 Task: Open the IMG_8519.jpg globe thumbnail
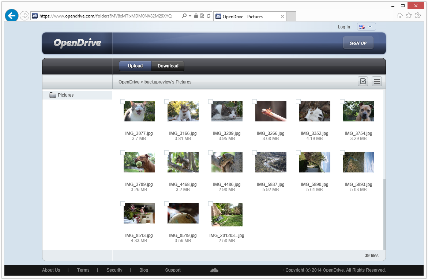click(183, 213)
